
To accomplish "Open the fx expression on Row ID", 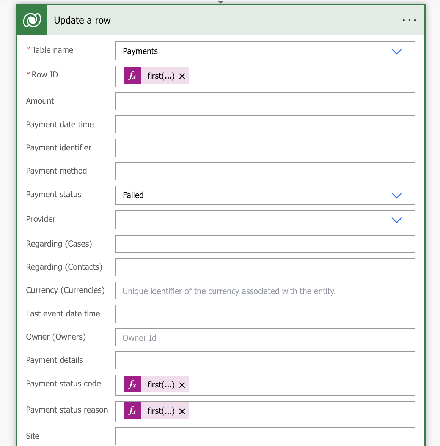I will [132, 76].
